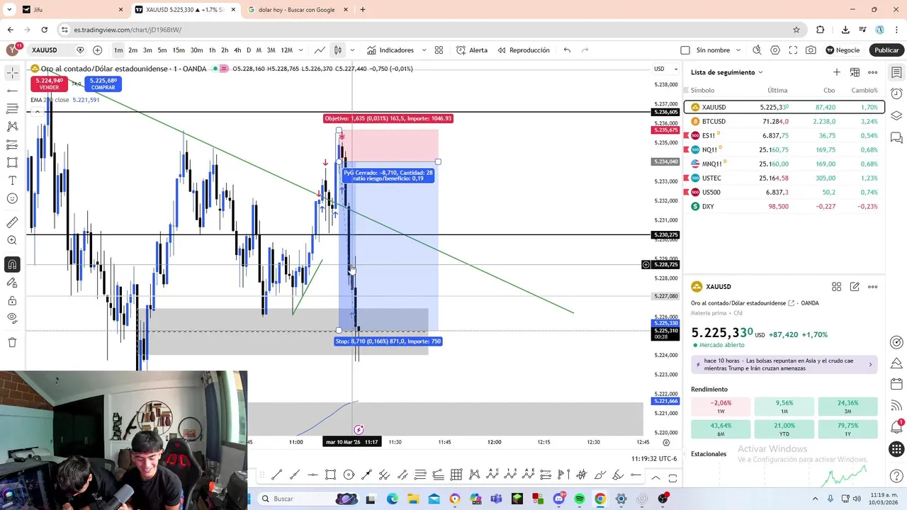The width and height of the screenshot is (907, 510).
Task: Open symbol details grid icon for XAUUSD
Action: [x=837, y=287]
